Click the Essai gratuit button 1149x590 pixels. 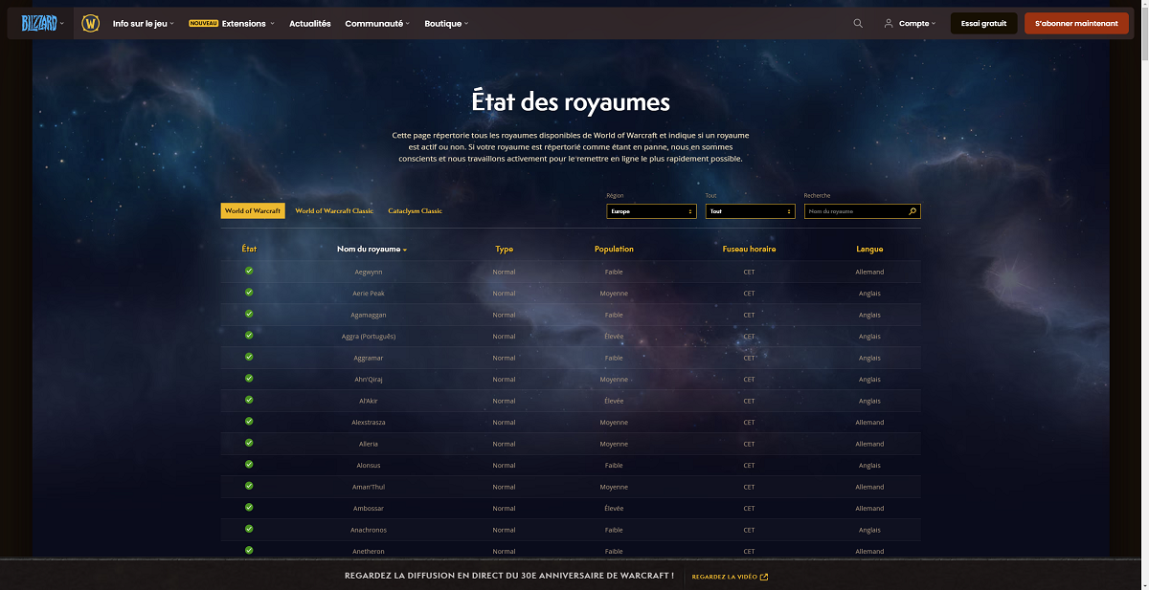point(983,22)
